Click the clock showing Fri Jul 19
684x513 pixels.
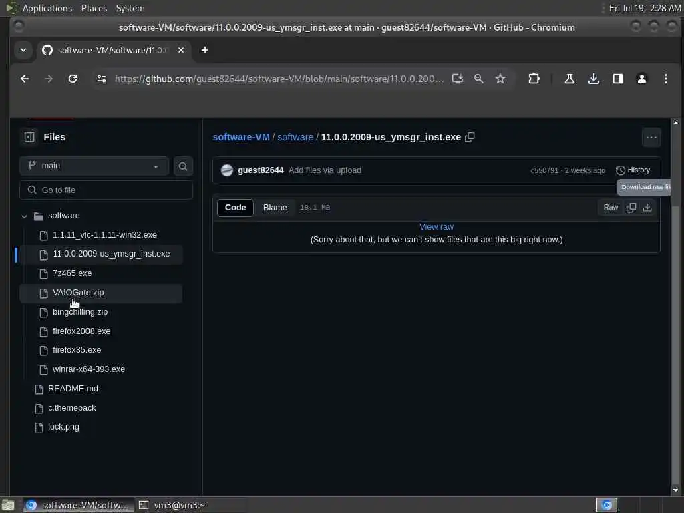(645, 8)
